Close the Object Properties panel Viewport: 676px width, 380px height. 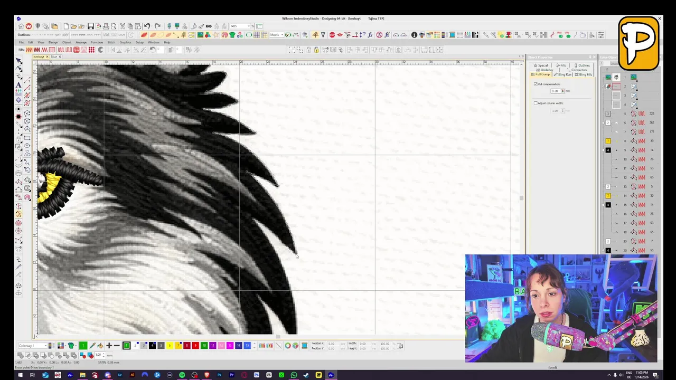(594, 57)
